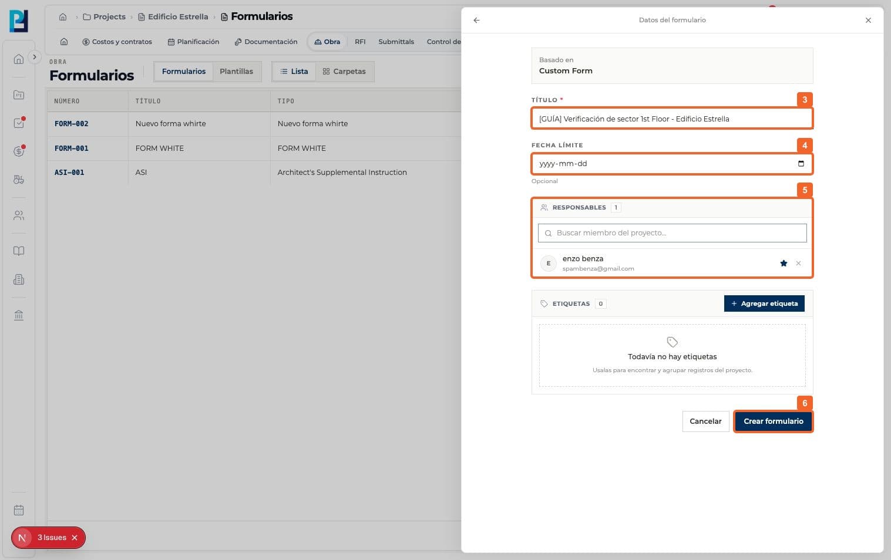
Task: Open the book icon in sidebar
Action: (x=19, y=251)
